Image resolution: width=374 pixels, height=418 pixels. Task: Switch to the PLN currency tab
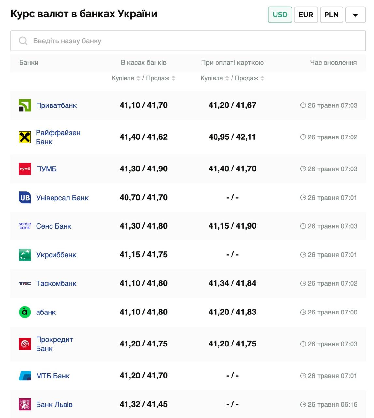(x=331, y=15)
